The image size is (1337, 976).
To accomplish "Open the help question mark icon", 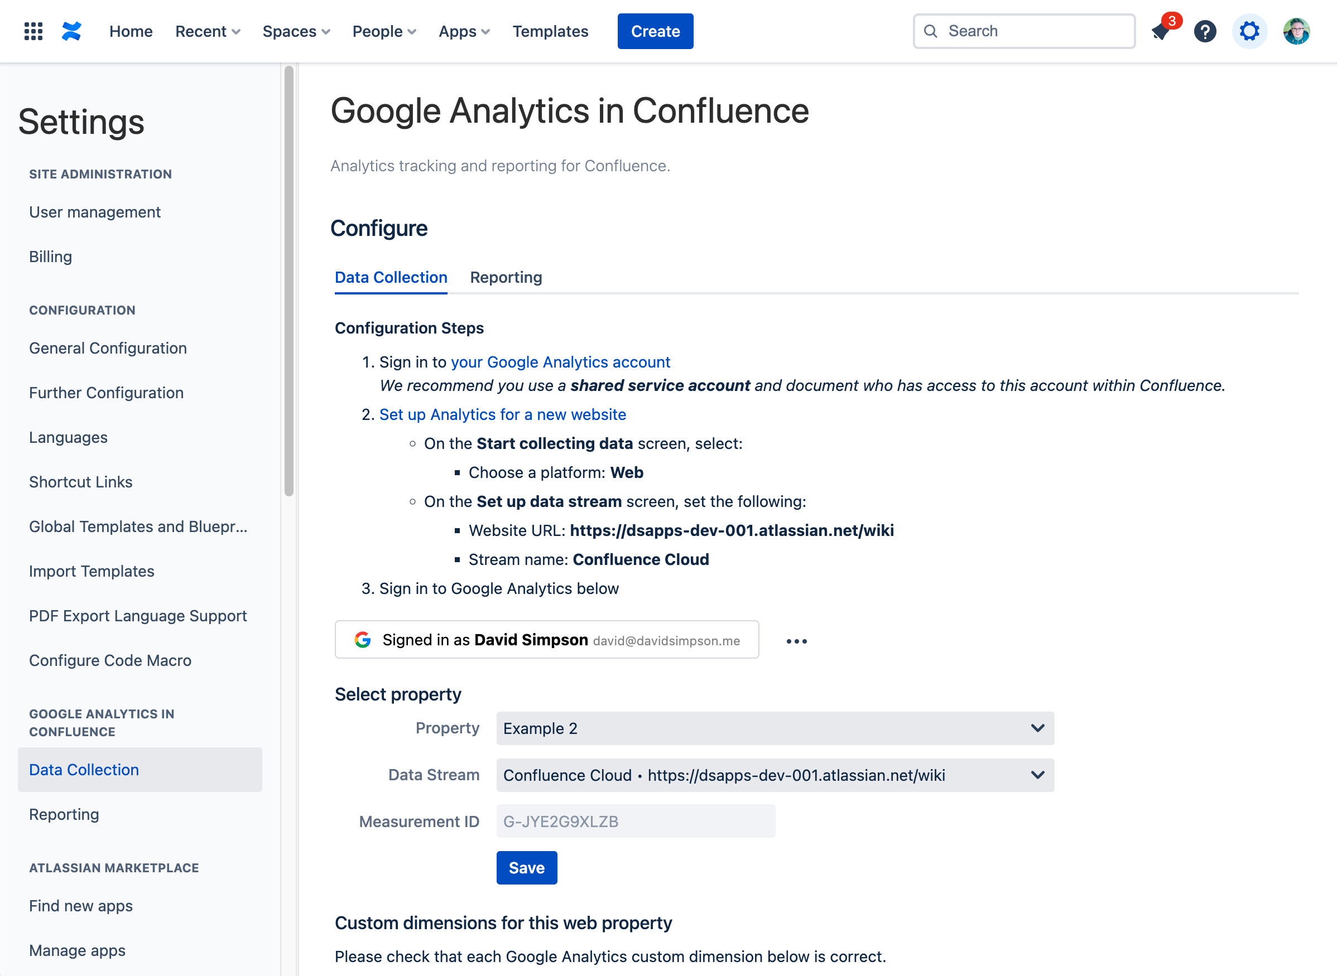I will (1205, 31).
